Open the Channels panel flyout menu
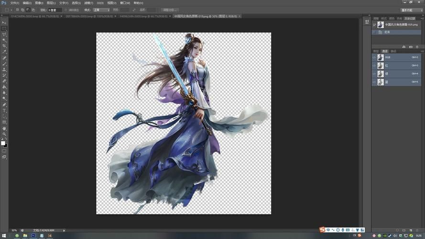This screenshot has height=239, width=425. pyautogui.click(x=422, y=51)
